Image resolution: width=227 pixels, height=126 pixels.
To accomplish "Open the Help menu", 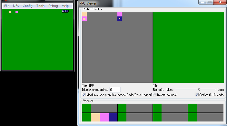I will tap(65, 6).
